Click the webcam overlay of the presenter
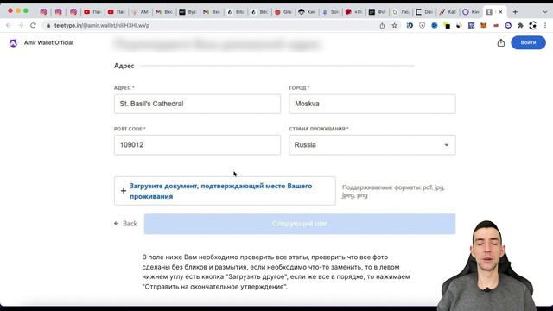Viewport: 553px width, 311px height. tap(487, 265)
